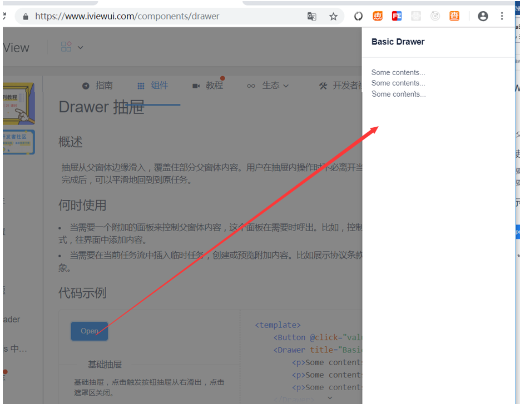Click the sidebar item ending in ader
The height and width of the screenshot is (404, 520).
(12, 320)
